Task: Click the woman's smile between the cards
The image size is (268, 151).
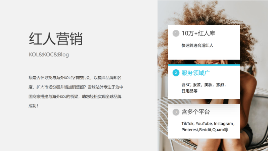Action: pyautogui.click(x=215, y=63)
